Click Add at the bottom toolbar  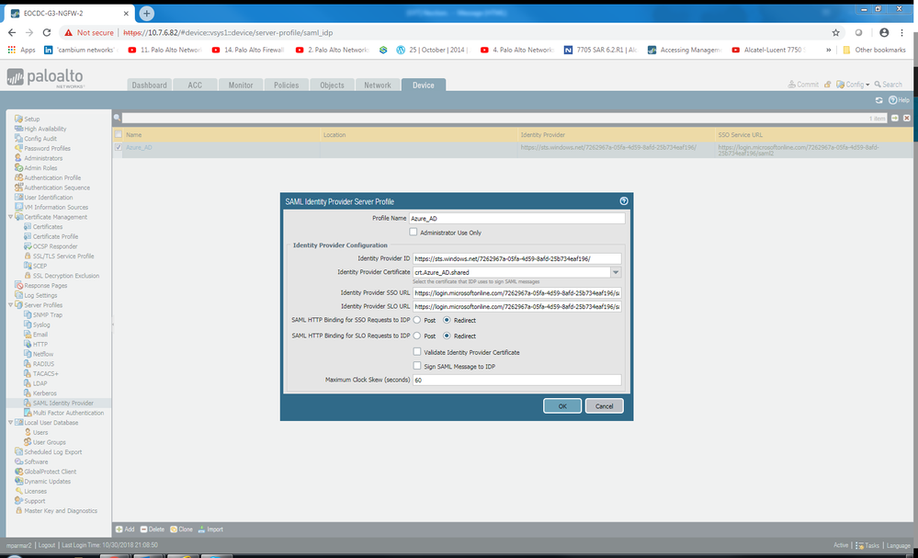pyautogui.click(x=125, y=530)
